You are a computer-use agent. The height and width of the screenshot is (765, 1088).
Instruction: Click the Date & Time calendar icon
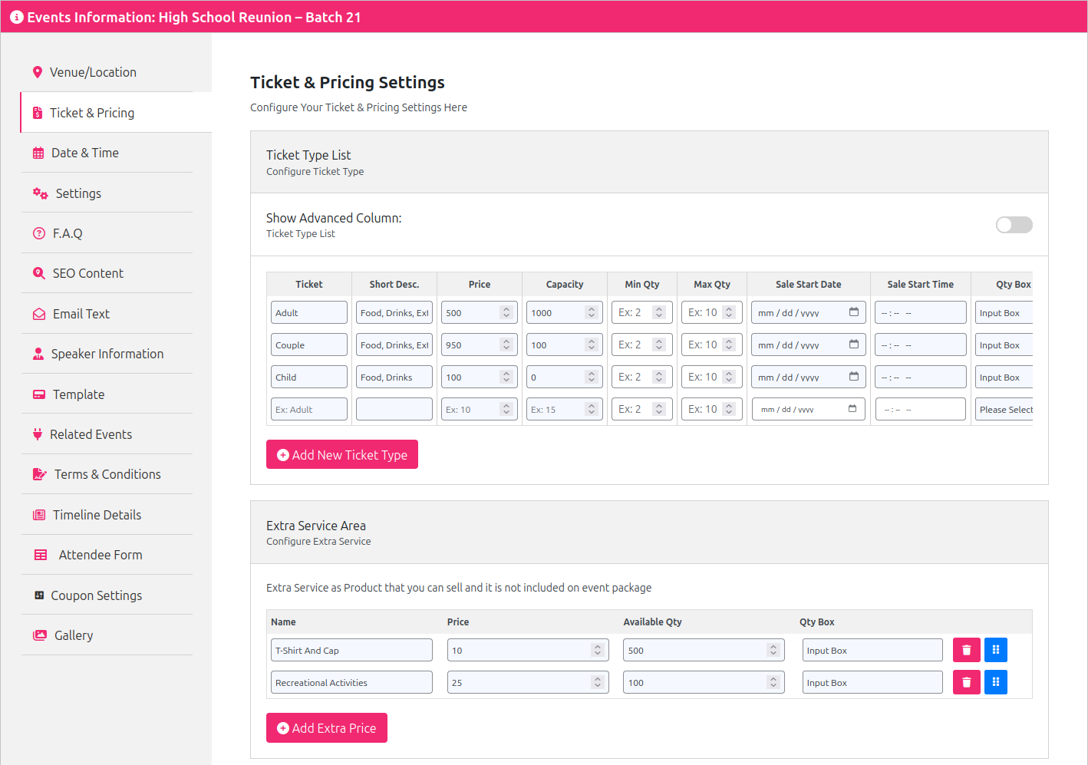pyautogui.click(x=38, y=153)
